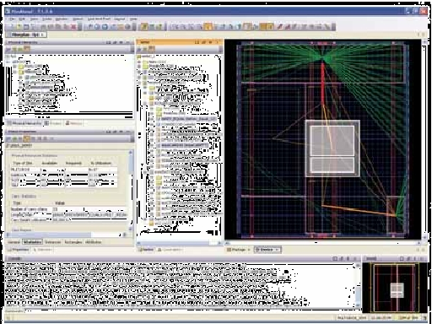Click the red delete X toolbar icon
Screen dimensions: 432x324
click(x=73, y=27)
